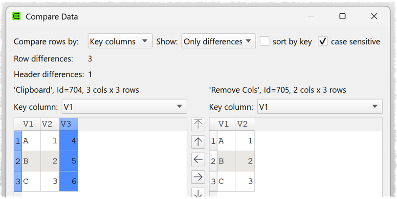This screenshot has height=199, width=397.
Task: Click the right arrow button
Action: (x=198, y=177)
